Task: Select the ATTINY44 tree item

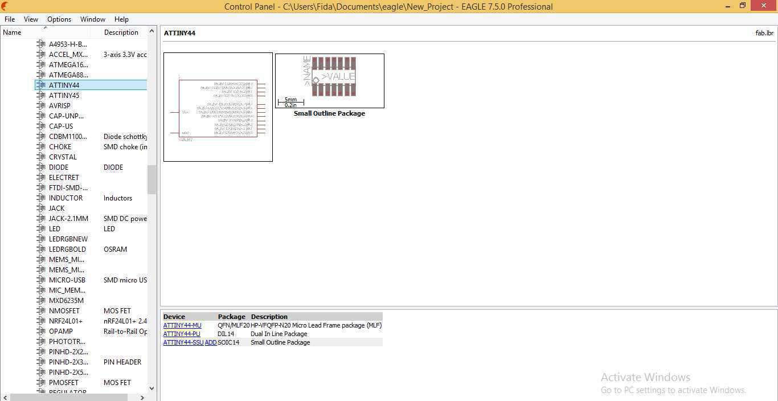Action: coord(64,85)
